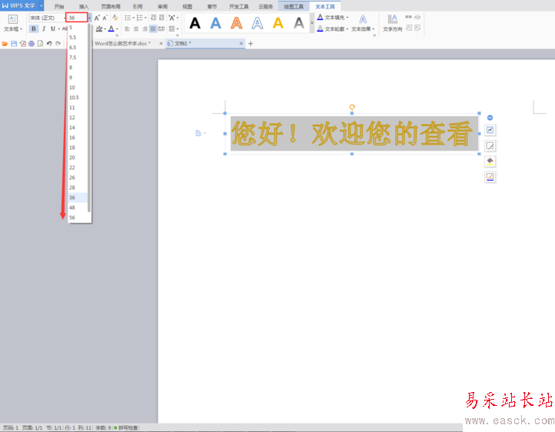This screenshot has width=555, height=432.
Task: Expand the WordArt styles gallery
Action: coord(312,23)
